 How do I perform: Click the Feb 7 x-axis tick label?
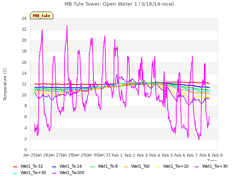[192, 155]
